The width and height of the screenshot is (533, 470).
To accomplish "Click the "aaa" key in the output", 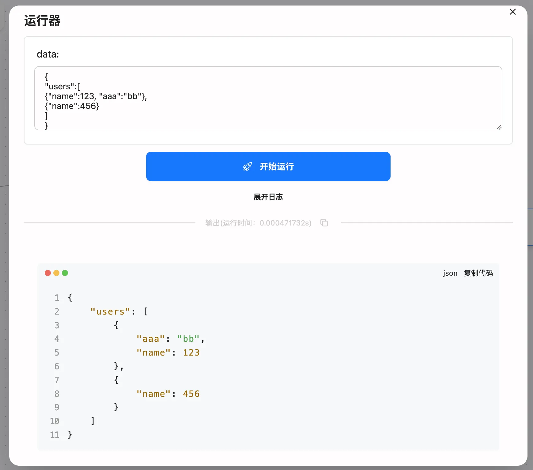I will point(151,339).
